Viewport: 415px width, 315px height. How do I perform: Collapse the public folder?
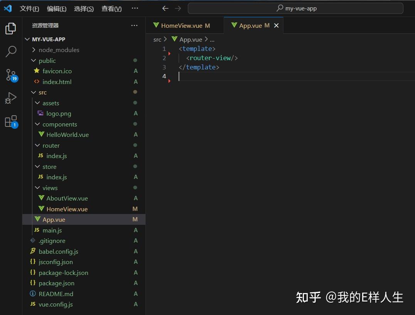click(47, 61)
